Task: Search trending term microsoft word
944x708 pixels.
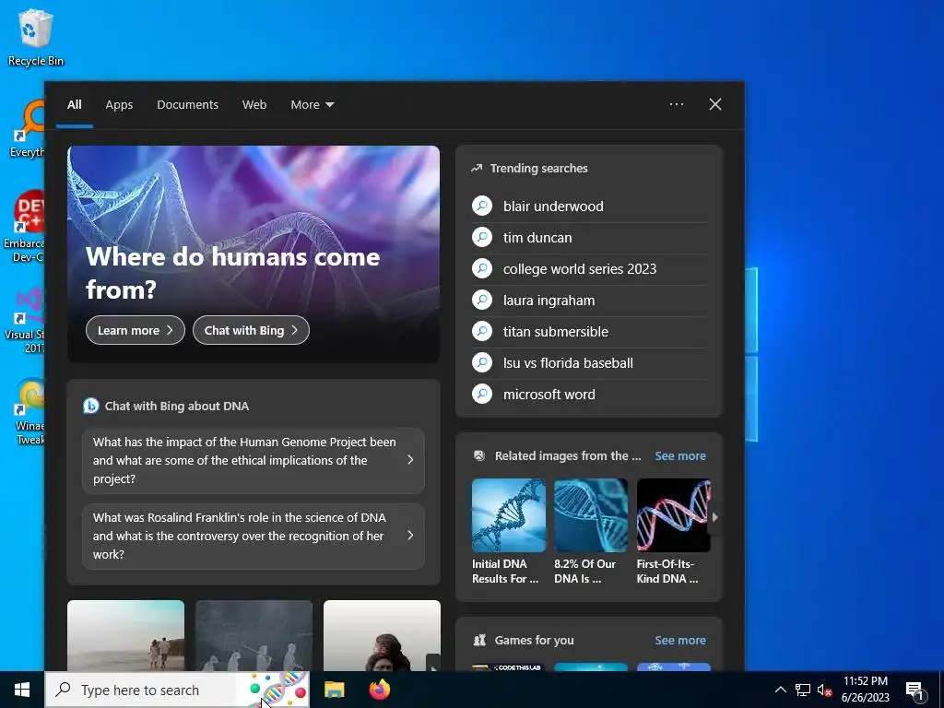Action: tap(549, 394)
